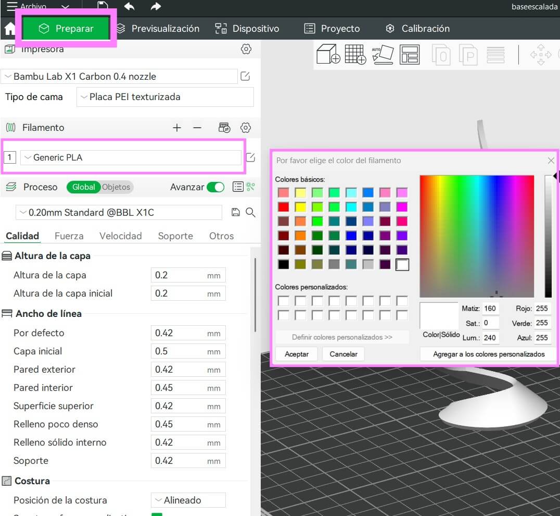Viewport: 560px width, 516px height.
Task: Click the auto orient icon
Action: [x=383, y=54]
